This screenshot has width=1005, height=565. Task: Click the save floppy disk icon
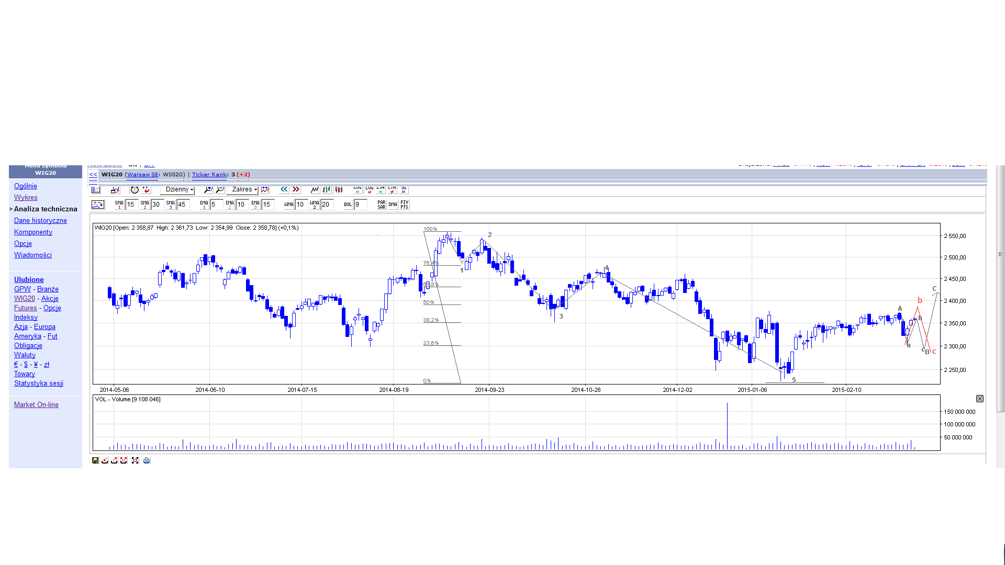point(95,460)
